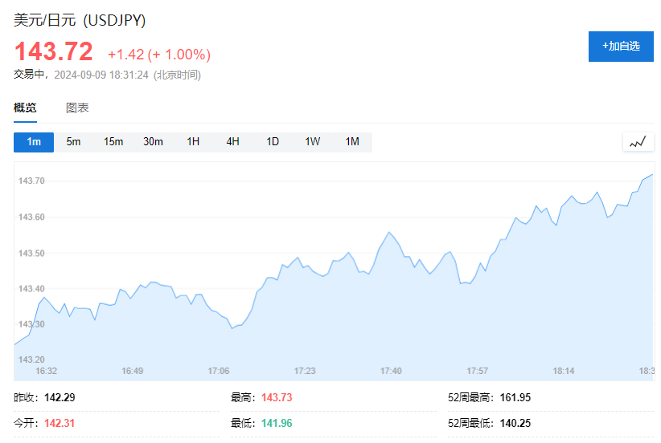661x443 pixels.
Task: Click the 143.72 current price
Action: click(x=54, y=51)
